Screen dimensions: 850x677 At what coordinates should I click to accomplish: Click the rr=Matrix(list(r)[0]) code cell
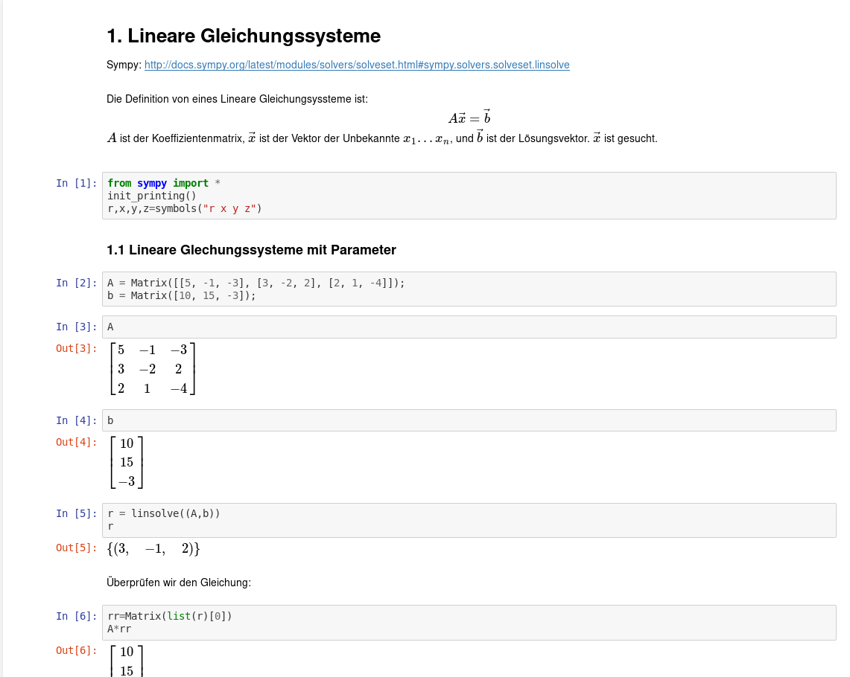click(x=469, y=623)
